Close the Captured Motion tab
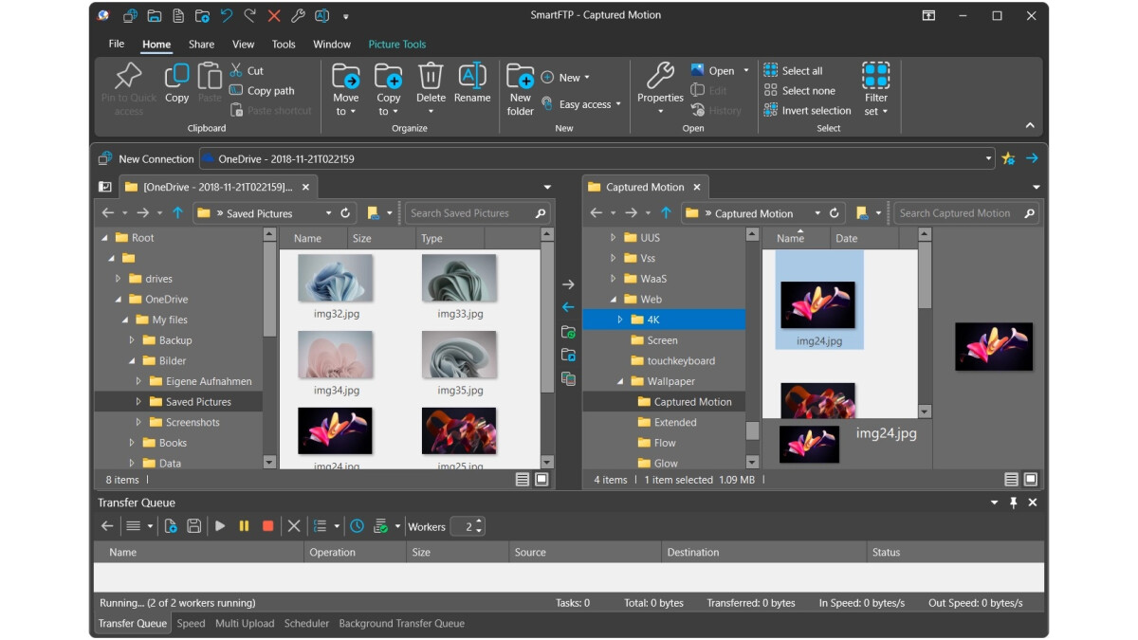The image size is (1138, 640). [697, 187]
